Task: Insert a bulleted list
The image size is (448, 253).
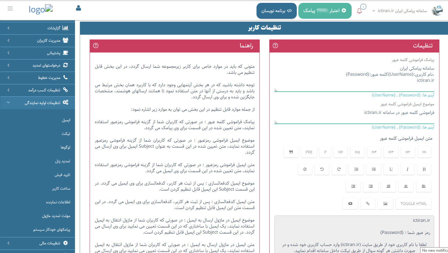Action: click(x=374, y=169)
